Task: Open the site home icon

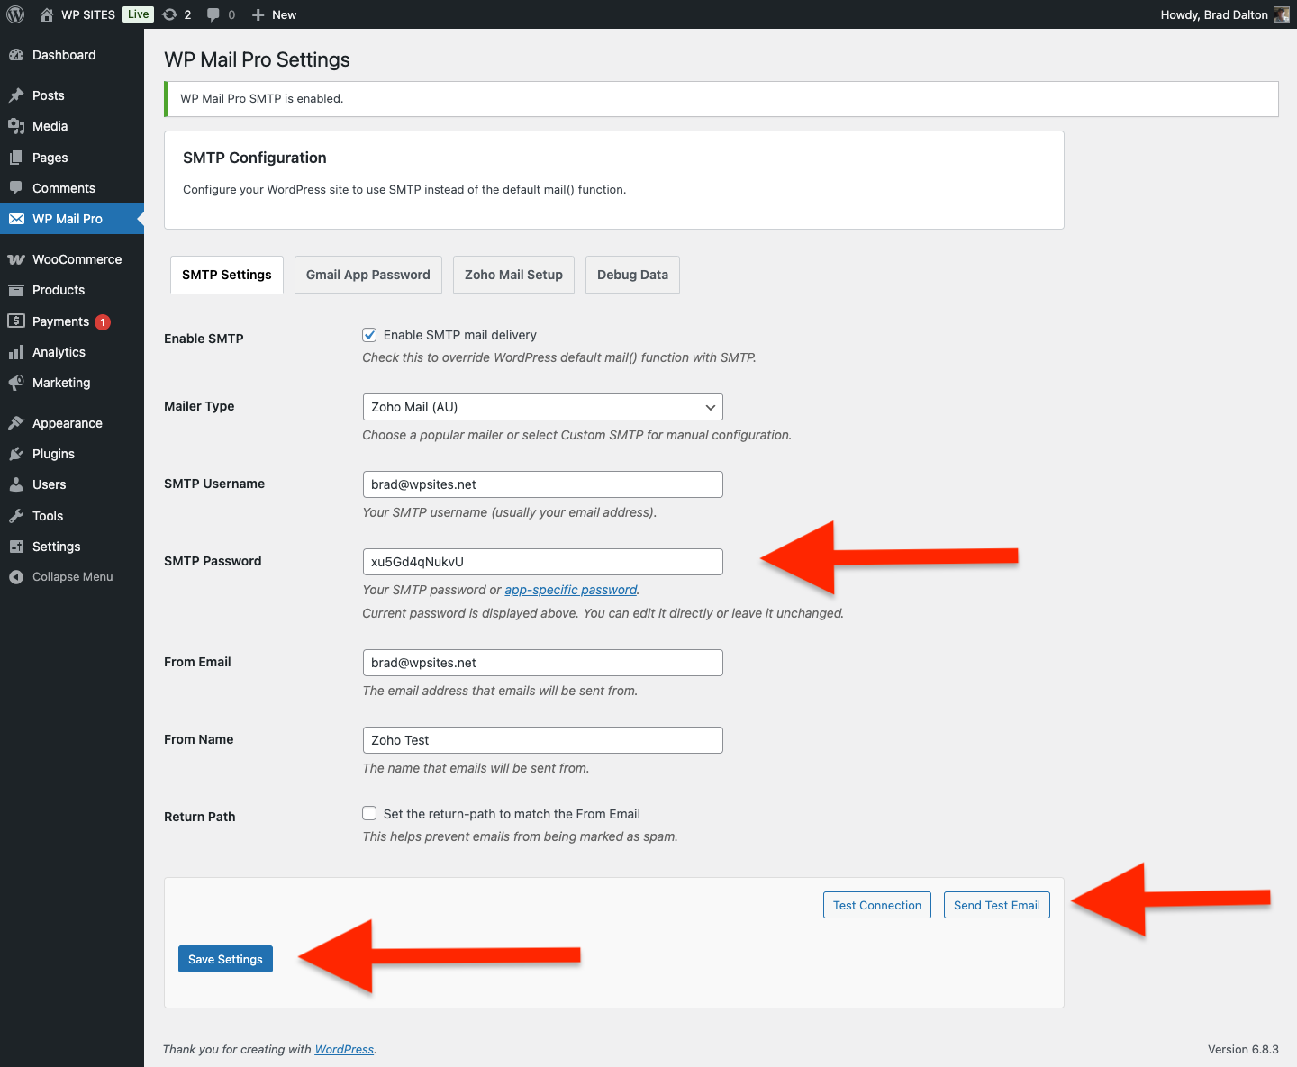Action: point(47,14)
